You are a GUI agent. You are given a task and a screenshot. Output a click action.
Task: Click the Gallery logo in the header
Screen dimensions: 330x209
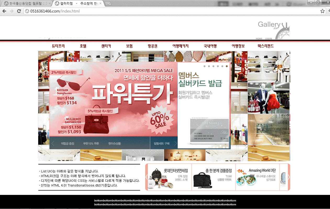273,29
